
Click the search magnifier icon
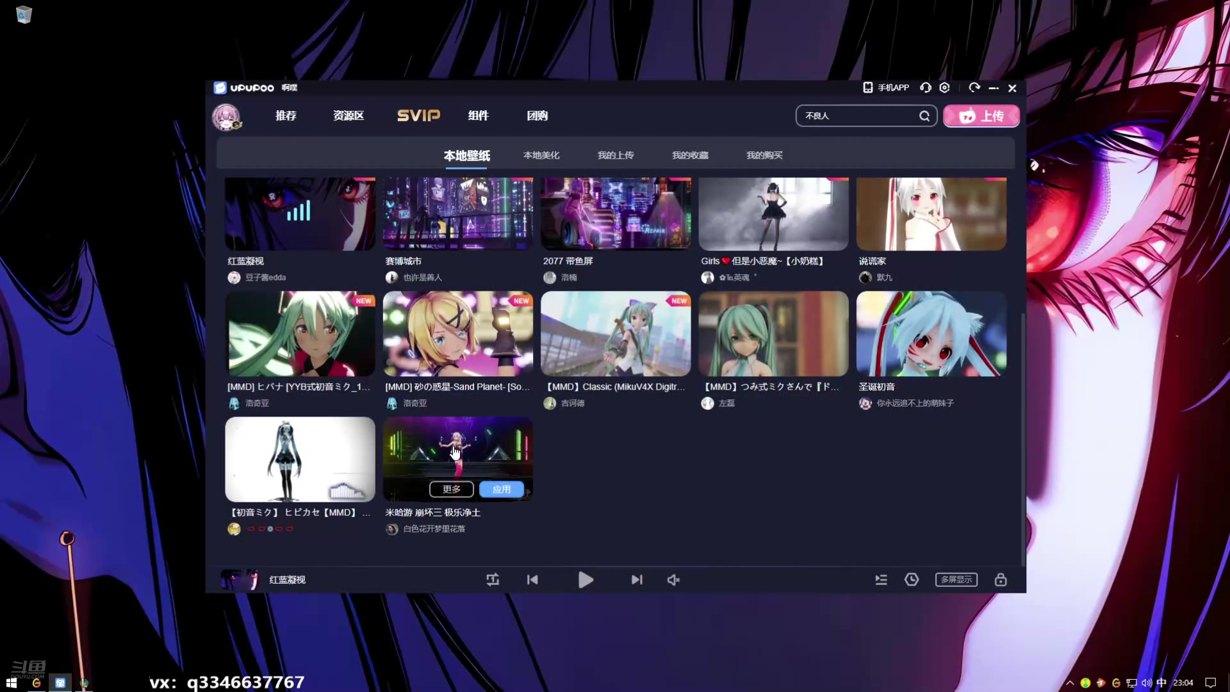point(924,116)
